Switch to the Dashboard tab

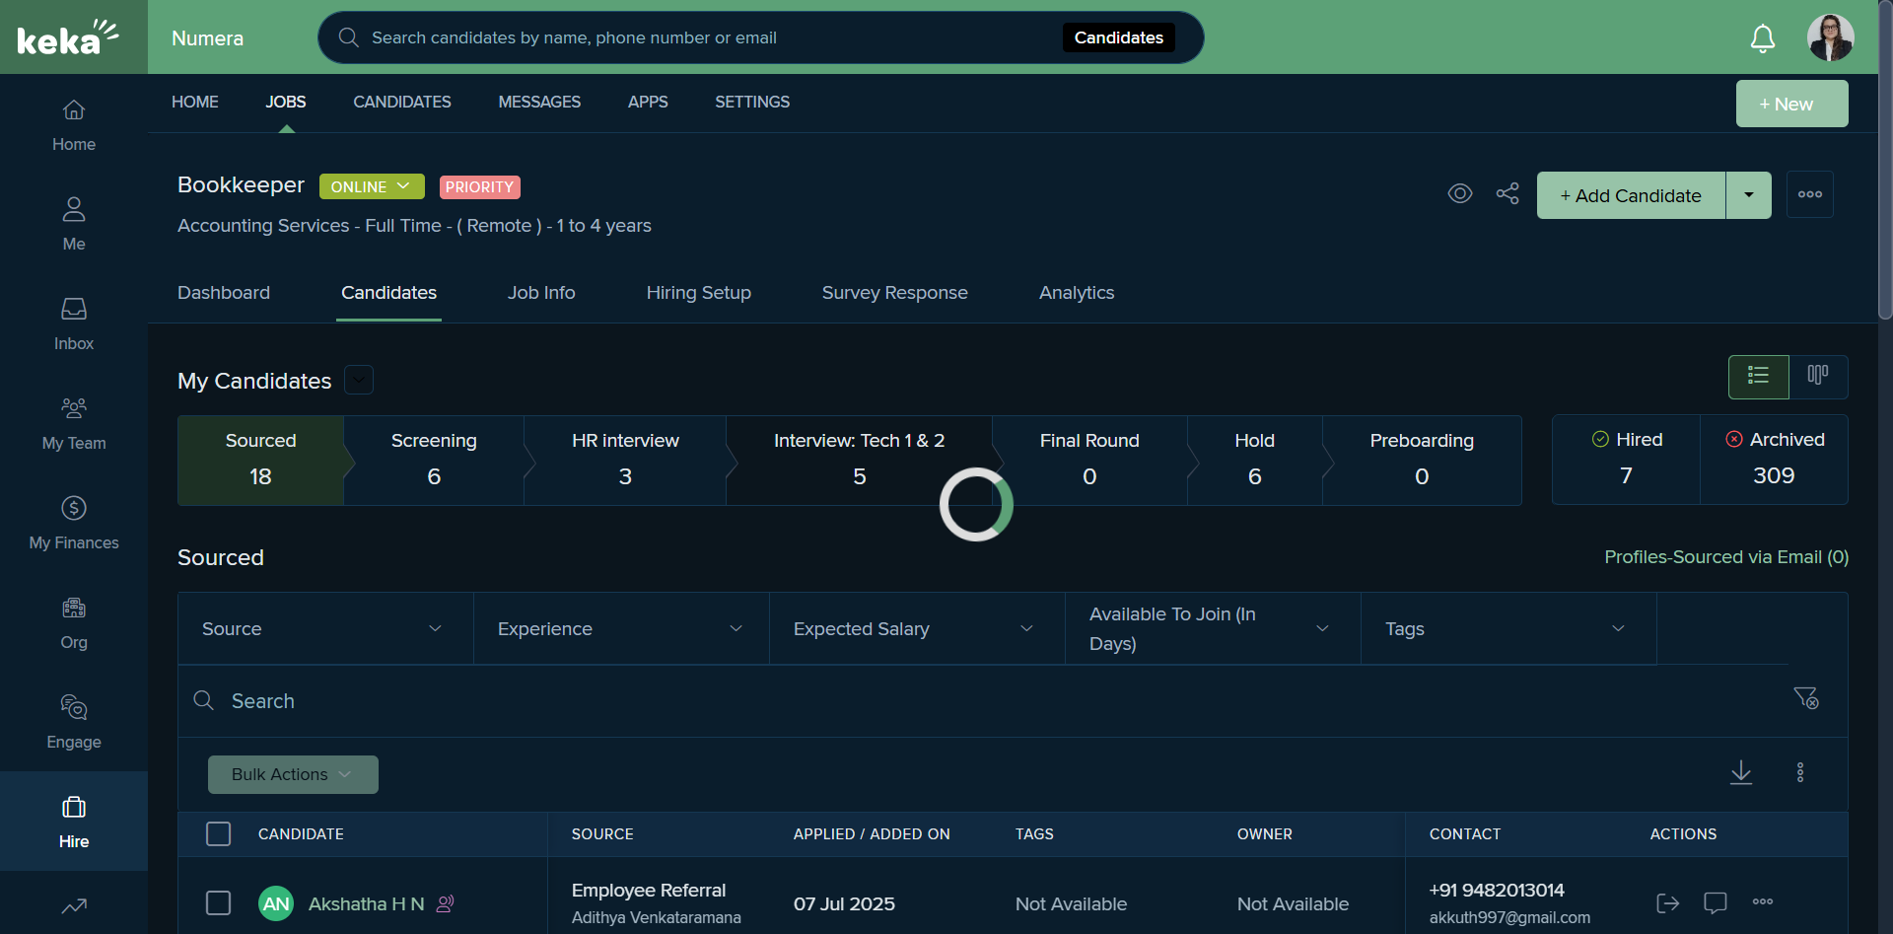click(224, 293)
